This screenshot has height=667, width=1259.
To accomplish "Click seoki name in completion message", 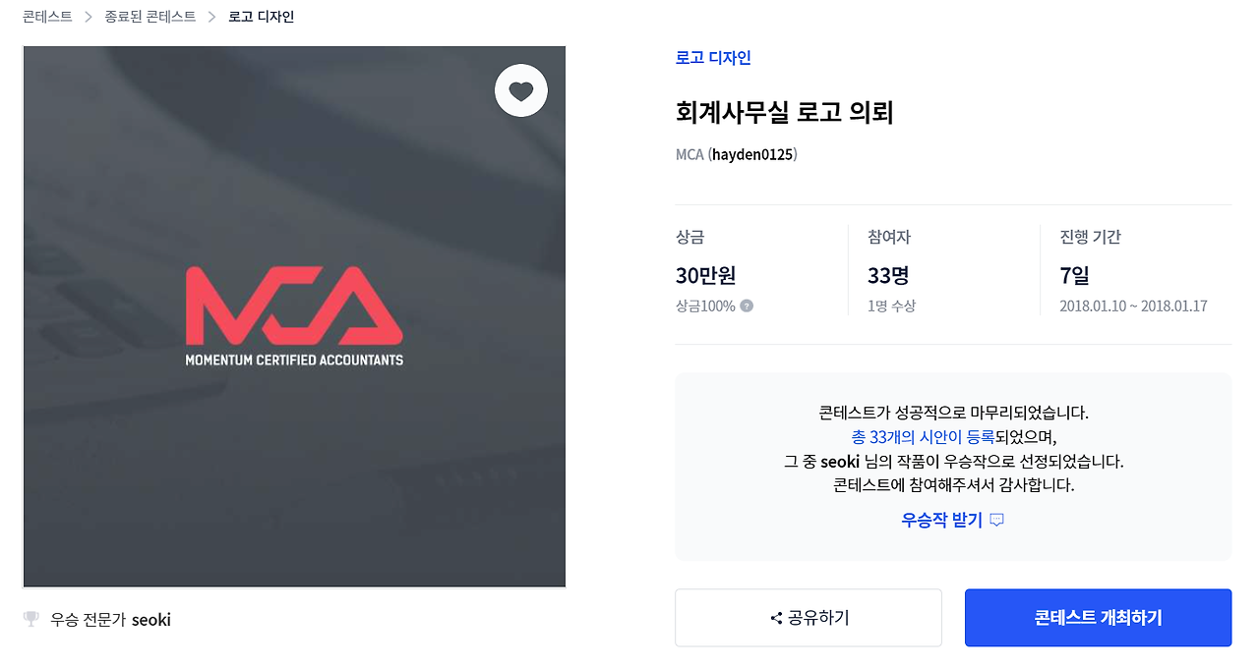I will coord(841,461).
